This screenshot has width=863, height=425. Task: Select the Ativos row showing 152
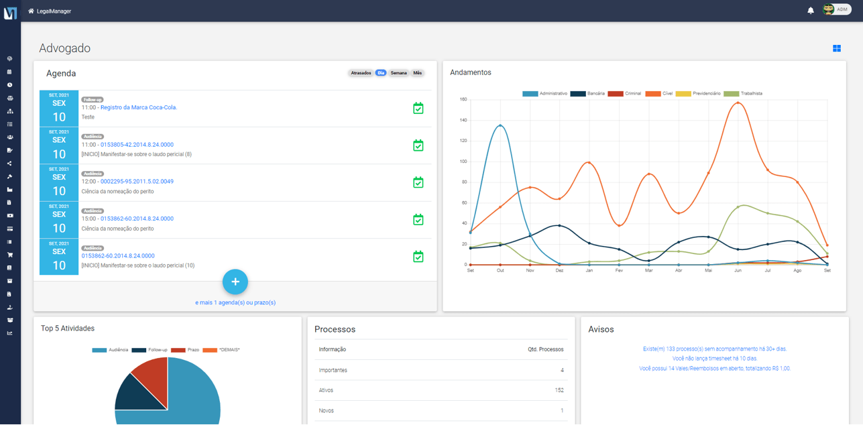click(441, 390)
